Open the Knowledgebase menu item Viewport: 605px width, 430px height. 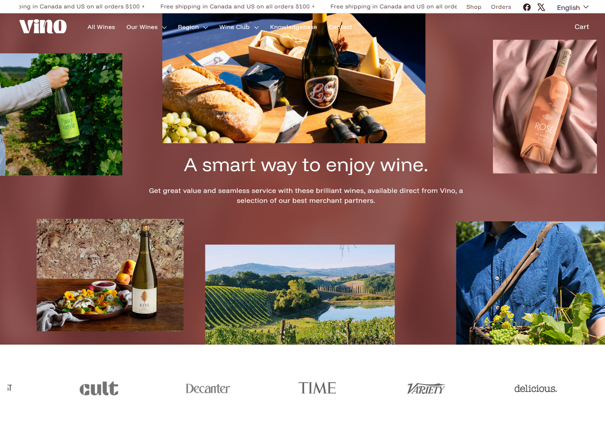point(293,27)
